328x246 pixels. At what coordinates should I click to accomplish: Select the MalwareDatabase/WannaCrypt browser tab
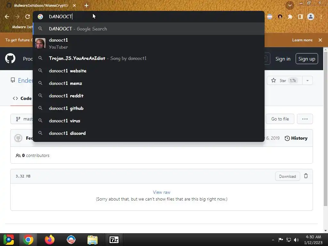pyautogui.click(x=41, y=5)
